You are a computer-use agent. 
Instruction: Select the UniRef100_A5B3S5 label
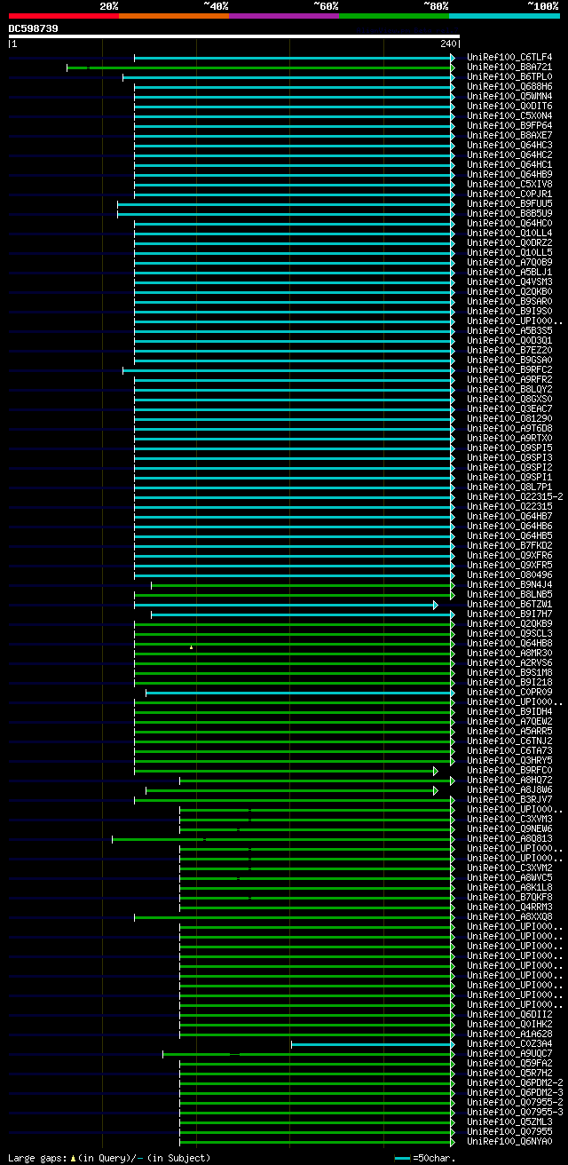[x=509, y=331]
